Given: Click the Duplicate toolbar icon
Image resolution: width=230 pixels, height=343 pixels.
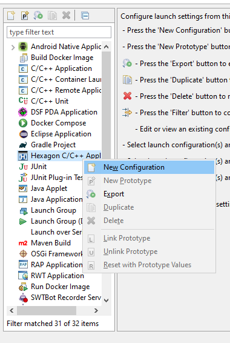Looking at the screenshot, I should pos(52,16).
